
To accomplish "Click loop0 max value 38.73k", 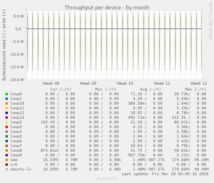I will [181, 94].
